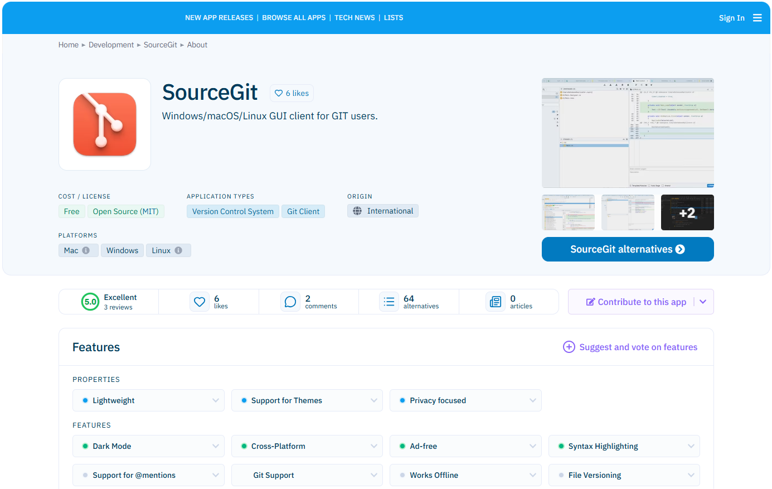Click the 6 likes badge

pyautogui.click(x=292, y=93)
